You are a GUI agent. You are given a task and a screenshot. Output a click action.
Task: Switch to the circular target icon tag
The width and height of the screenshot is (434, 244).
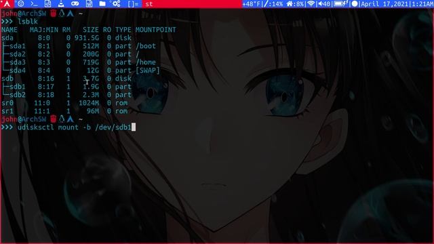20,4
